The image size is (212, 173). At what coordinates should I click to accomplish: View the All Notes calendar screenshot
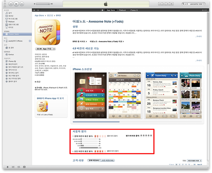click(125, 95)
